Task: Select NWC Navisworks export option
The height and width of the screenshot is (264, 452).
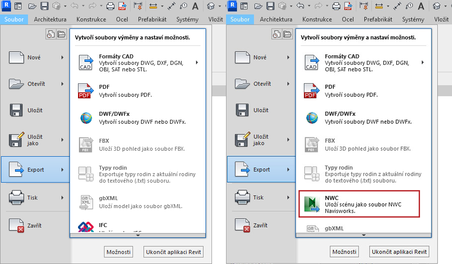Action: pos(358,204)
